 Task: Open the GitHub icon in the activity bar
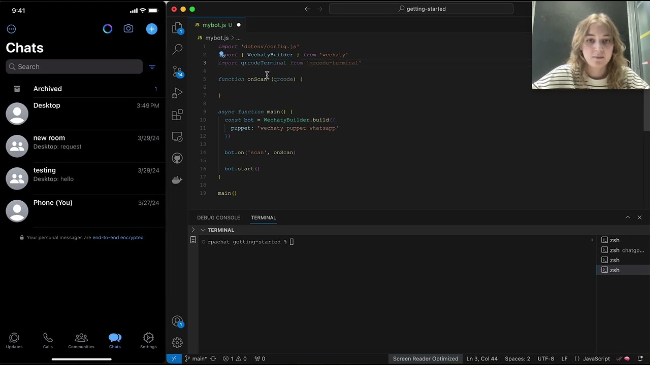(177, 159)
